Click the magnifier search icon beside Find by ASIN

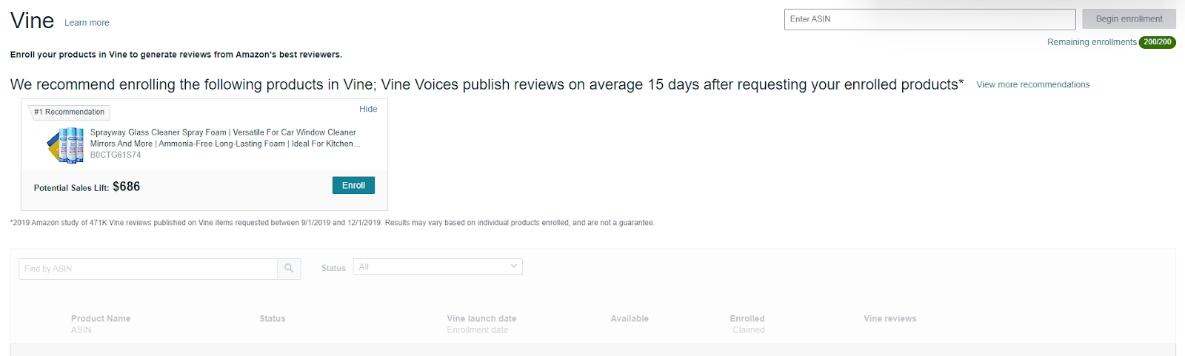pyautogui.click(x=289, y=269)
